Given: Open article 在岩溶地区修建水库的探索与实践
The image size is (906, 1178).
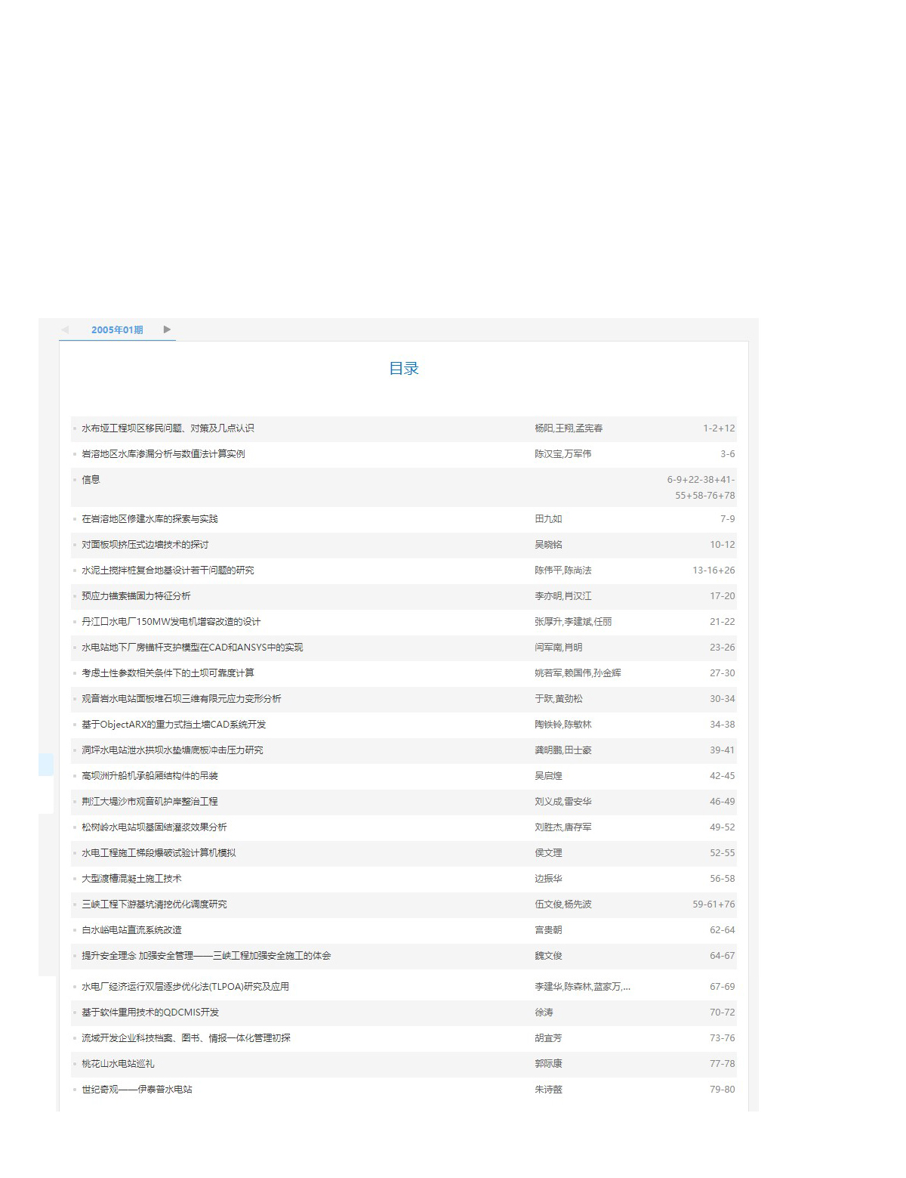Looking at the screenshot, I should (x=149, y=519).
